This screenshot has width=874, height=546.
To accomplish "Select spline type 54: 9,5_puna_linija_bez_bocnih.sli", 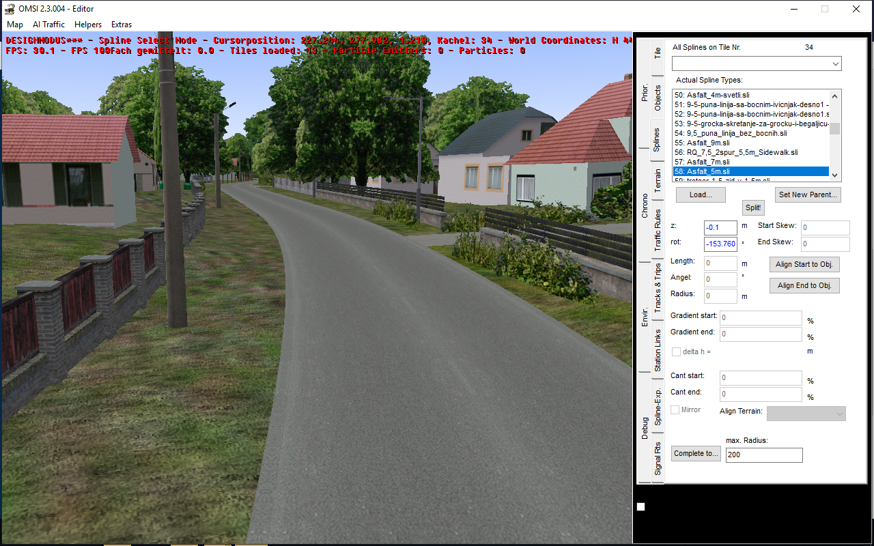I will [751, 133].
